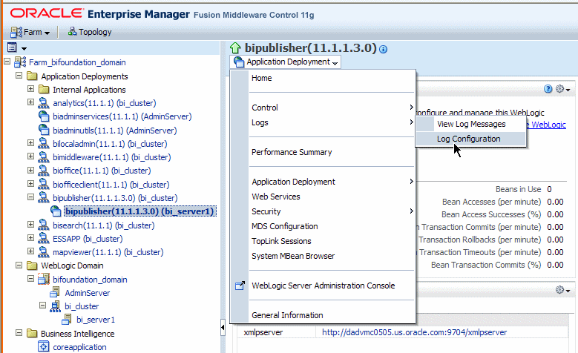Click the bisearch(11.1.1) cluster icon
Image resolution: width=578 pixels, height=353 pixels.
click(44, 225)
